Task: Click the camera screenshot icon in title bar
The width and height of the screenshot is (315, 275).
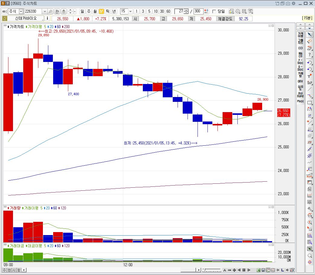Action: (x=288, y=3)
